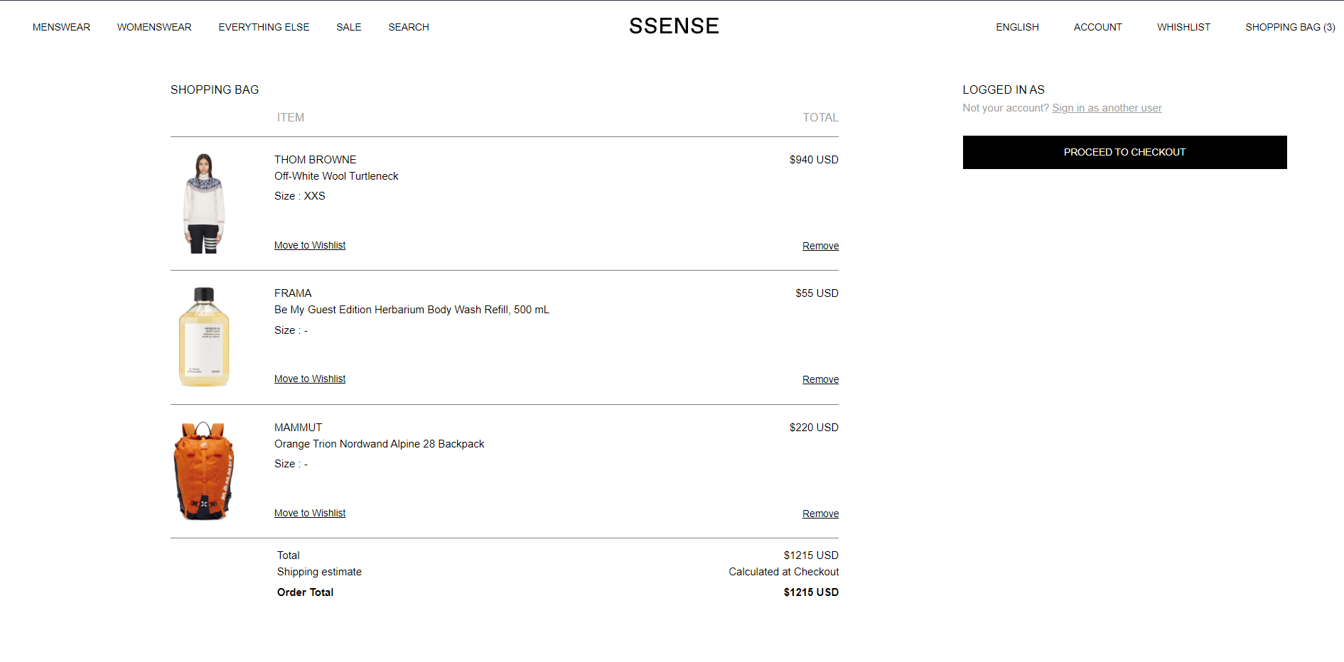Image resolution: width=1344 pixels, height=662 pixels.
Task: Click Search in the navigation
Action: coord(409,27)
